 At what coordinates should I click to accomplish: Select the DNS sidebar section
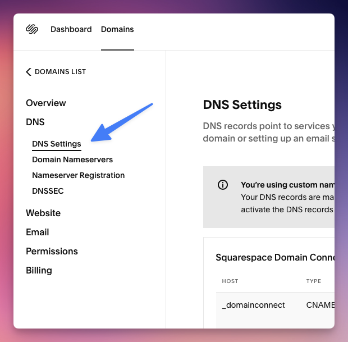tap(35, 122)
